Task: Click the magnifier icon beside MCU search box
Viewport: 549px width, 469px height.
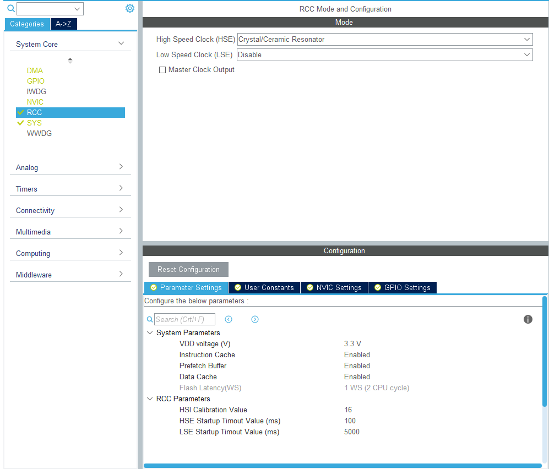Action: click(10, 8)
